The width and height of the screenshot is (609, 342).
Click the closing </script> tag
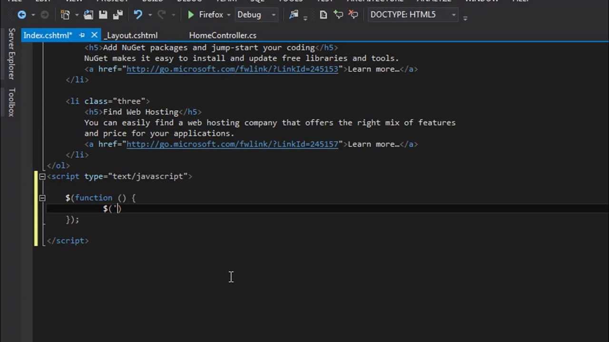(x=68, y=240)
